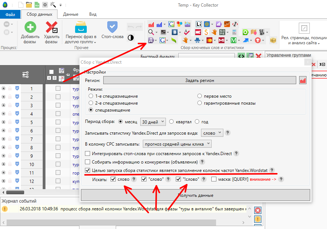Click the XLS export icon in title bar
Viewport: 327px width, 229px height.
[x=37, y=5]
